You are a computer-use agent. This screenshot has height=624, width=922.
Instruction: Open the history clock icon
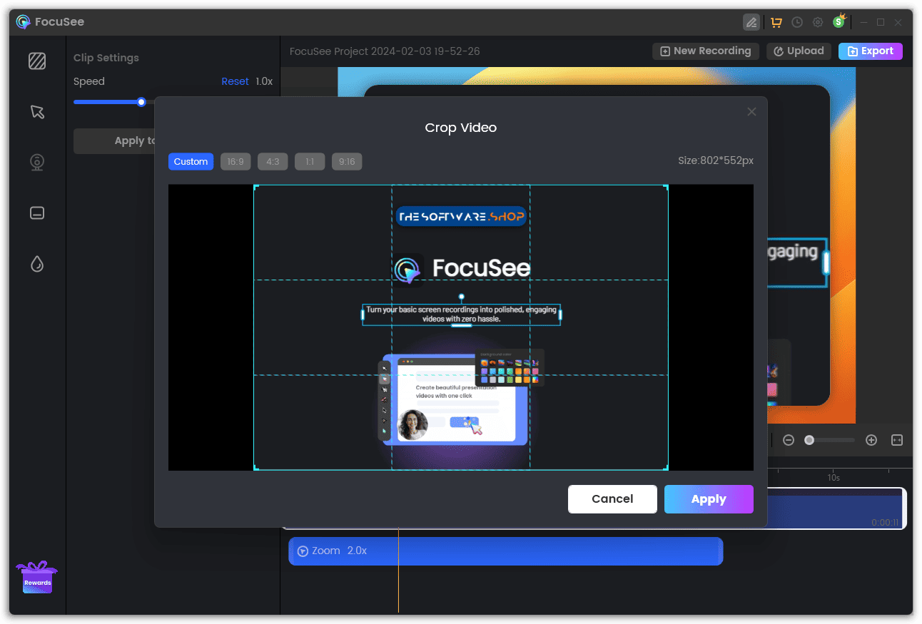(x=797, y=22)
